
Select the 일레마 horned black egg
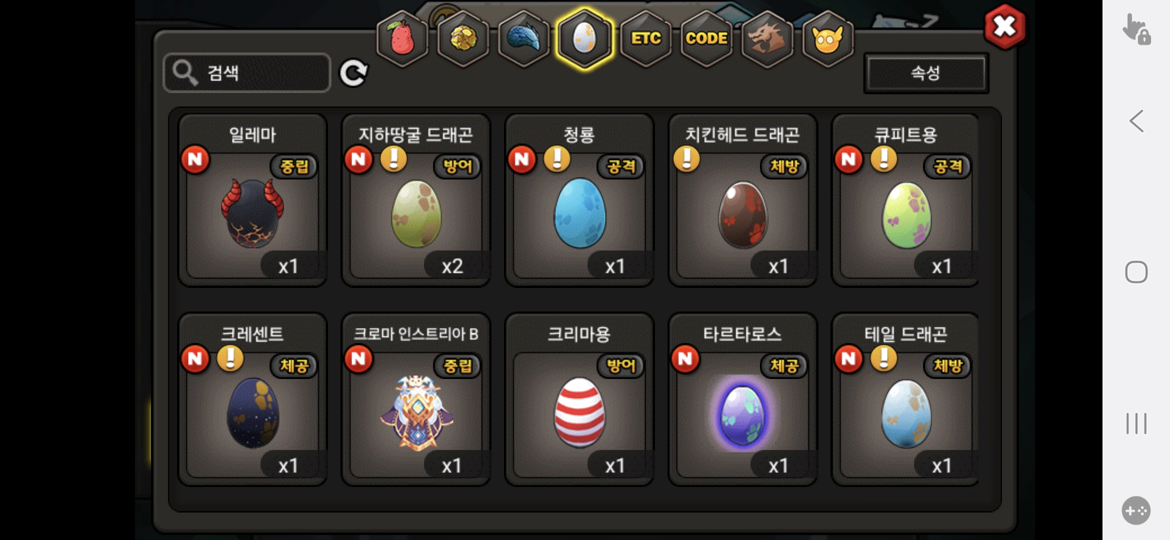pyautogui.click(x=252, y=200)
